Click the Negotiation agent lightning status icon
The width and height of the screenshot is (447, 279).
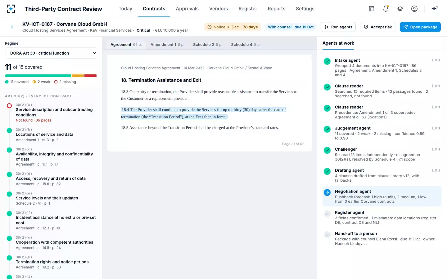(x=327, y=193)
